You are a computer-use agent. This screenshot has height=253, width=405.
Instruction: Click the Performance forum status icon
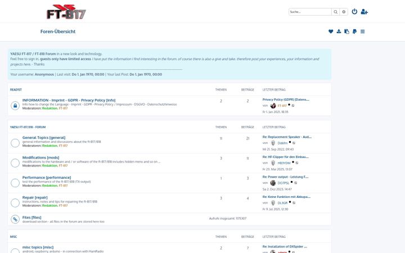pos(15,183)
